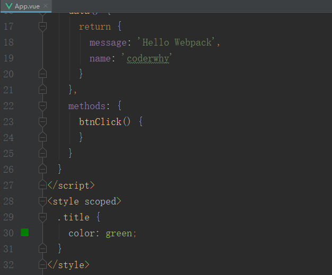Image resolution: width=332 pixels, height=275 pixels.
Task: Click the 'message' property name
Action: pos(108,43)
